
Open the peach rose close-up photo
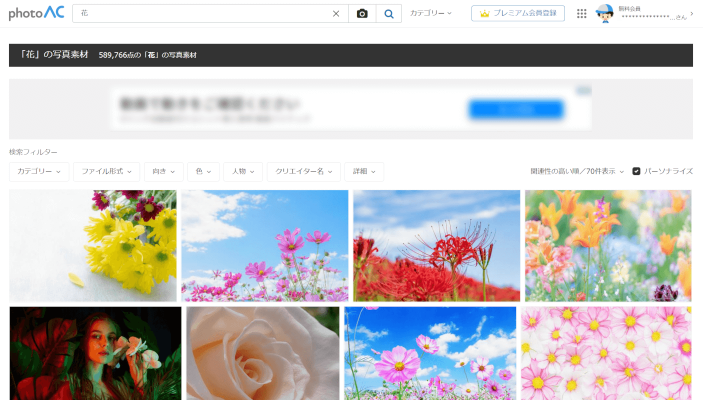click(x=263, y=353)
